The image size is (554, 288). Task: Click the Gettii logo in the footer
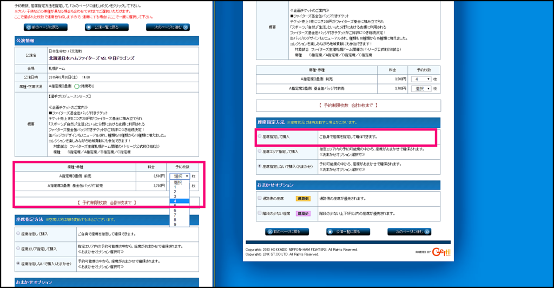point(441,252)
